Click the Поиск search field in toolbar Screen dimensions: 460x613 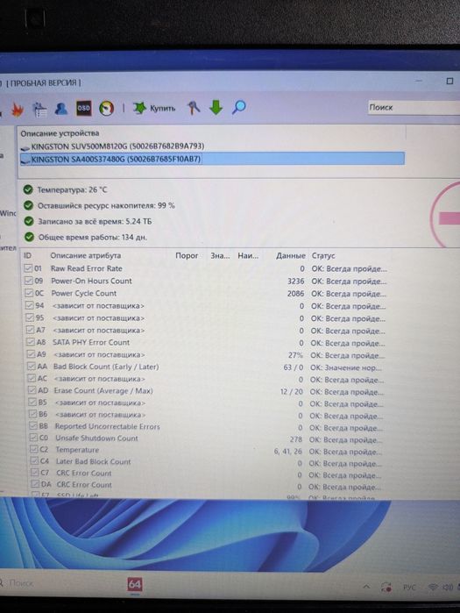[x=414, y=107]
